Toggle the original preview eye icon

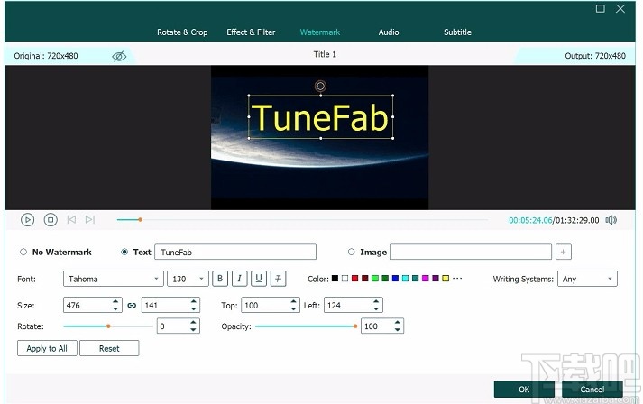click(x=119, y=56)
